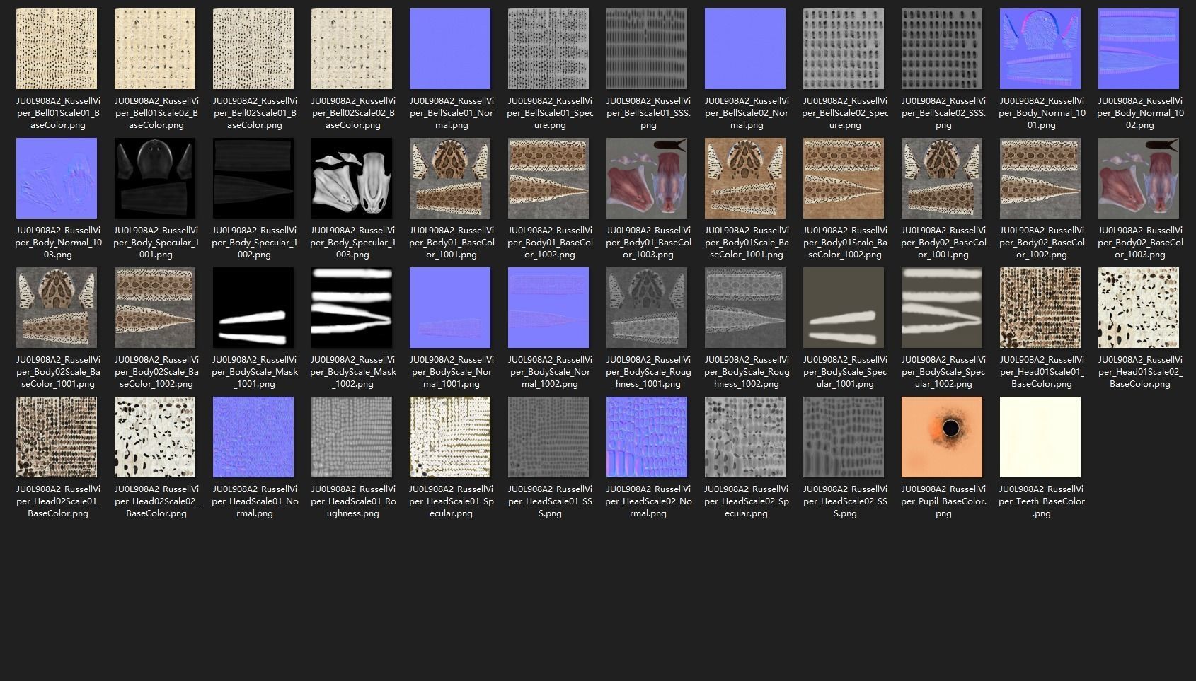Select the BellScale01_Normal.png thumbnail
The image size is (1196, 681).
[450, 49]
